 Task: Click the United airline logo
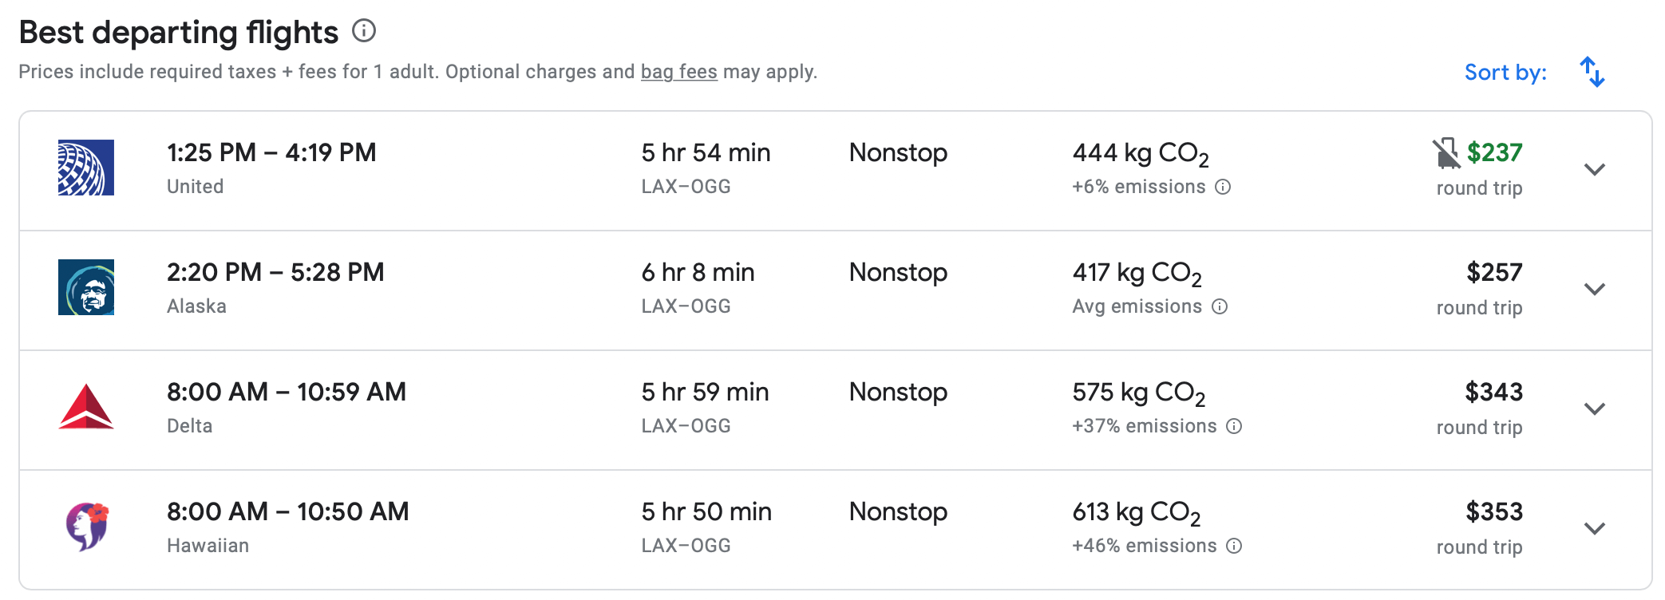coord(86,168)
